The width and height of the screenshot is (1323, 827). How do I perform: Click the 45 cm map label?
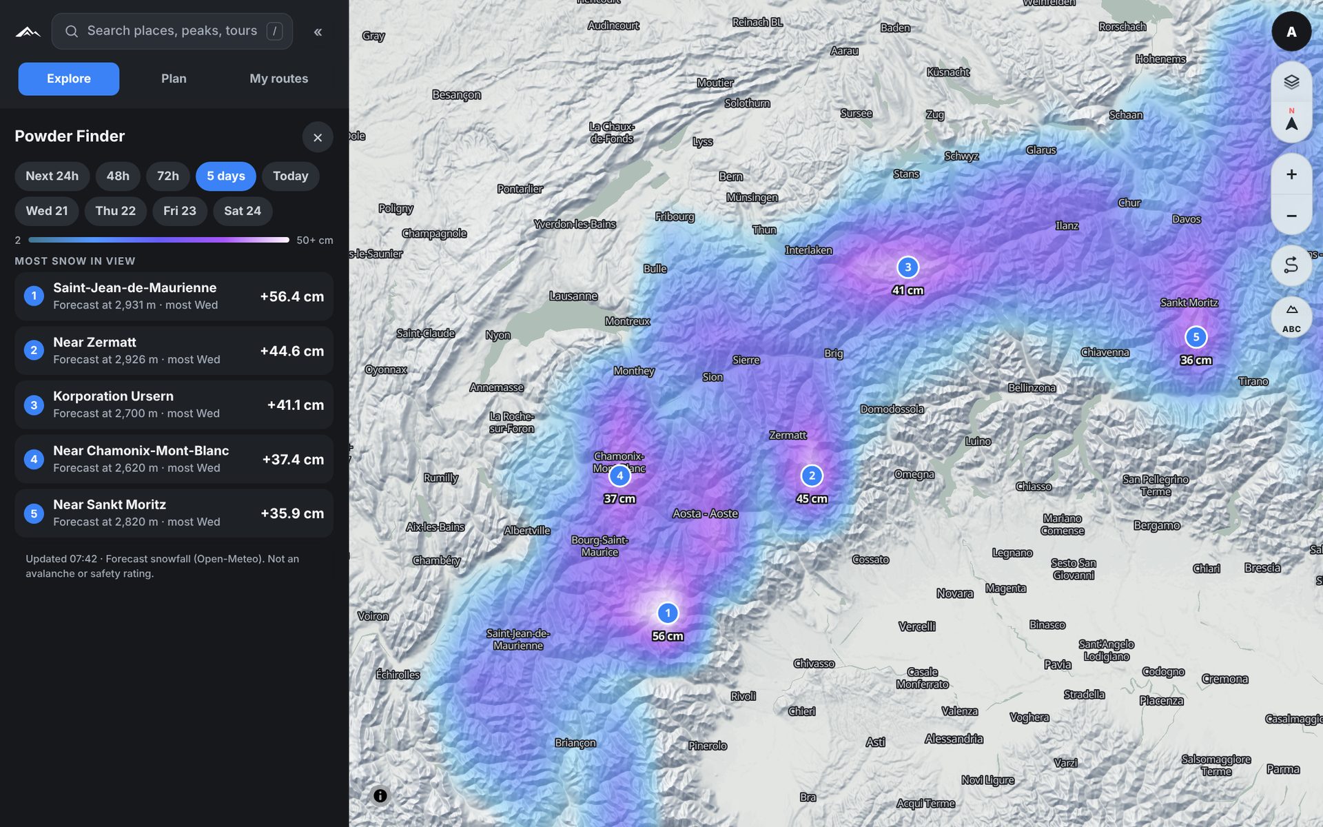pos(812,499)
